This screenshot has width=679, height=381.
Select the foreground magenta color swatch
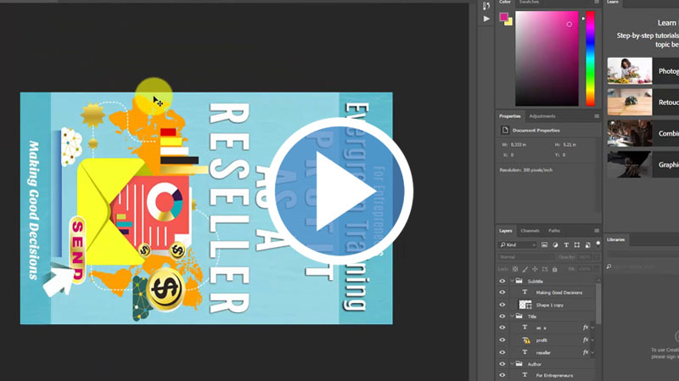tap(502, 17)
